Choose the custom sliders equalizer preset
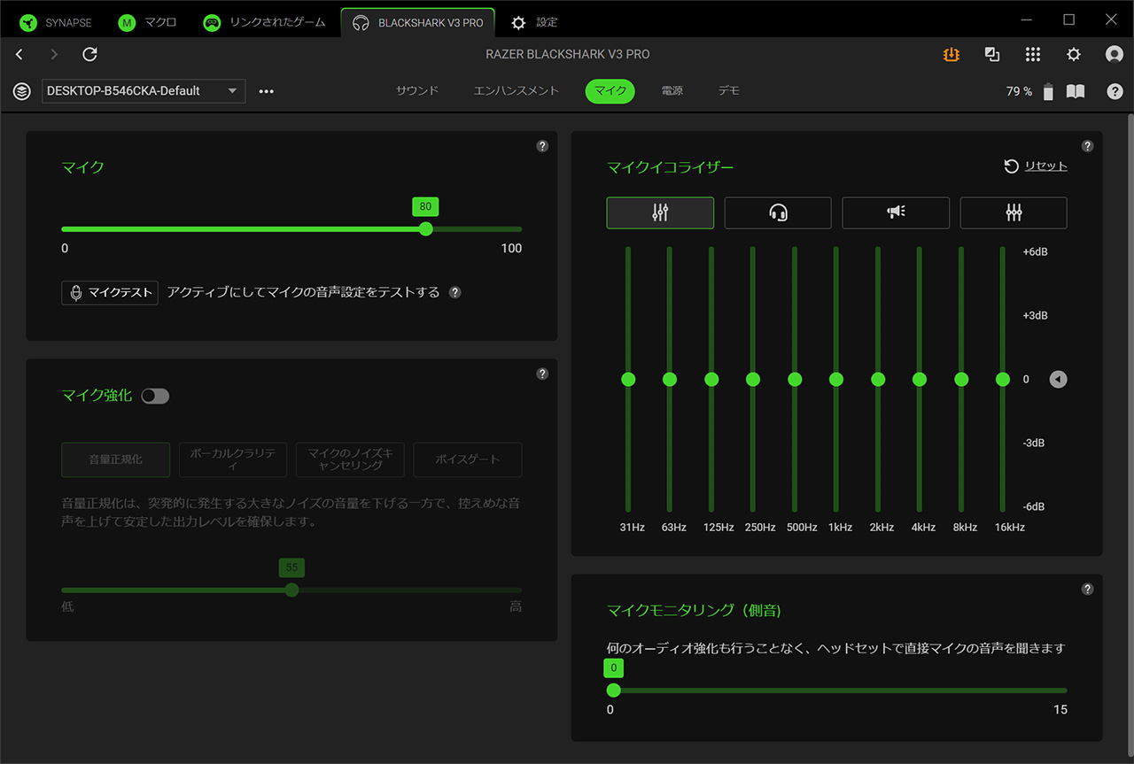The image size is (1134, 764). [1014, 212]
